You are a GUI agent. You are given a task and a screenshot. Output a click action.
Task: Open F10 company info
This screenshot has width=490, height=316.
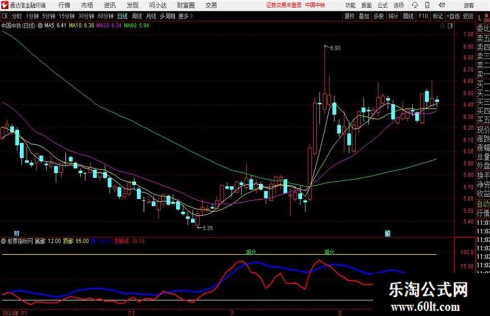pos(423,16)
